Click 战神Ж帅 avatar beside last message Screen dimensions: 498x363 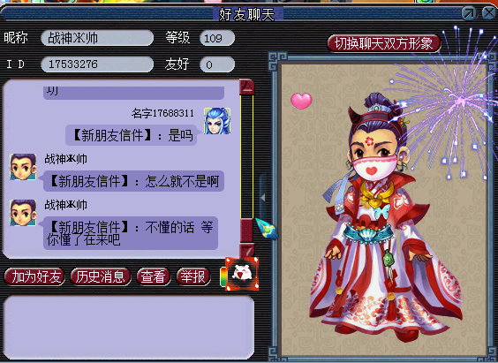[23, 213]
